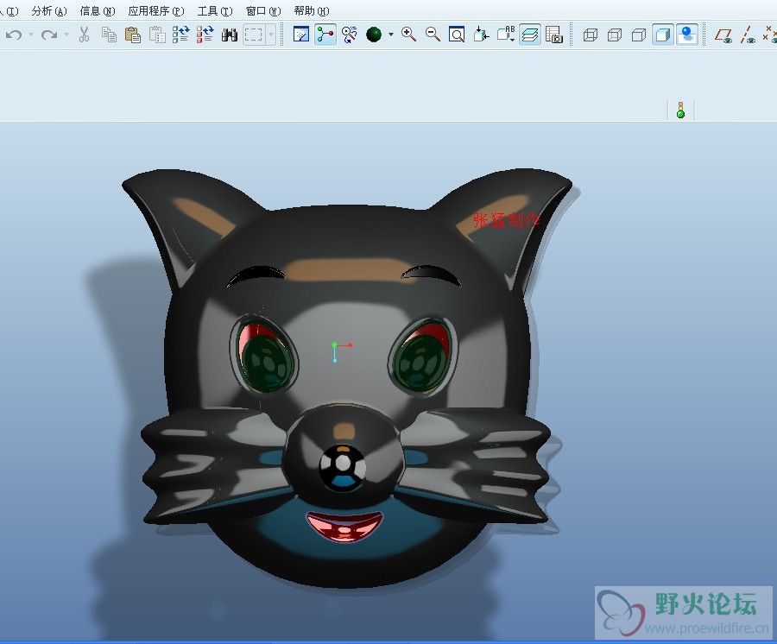Open the Undo history dropdown arrow

(x=31, y=35)
